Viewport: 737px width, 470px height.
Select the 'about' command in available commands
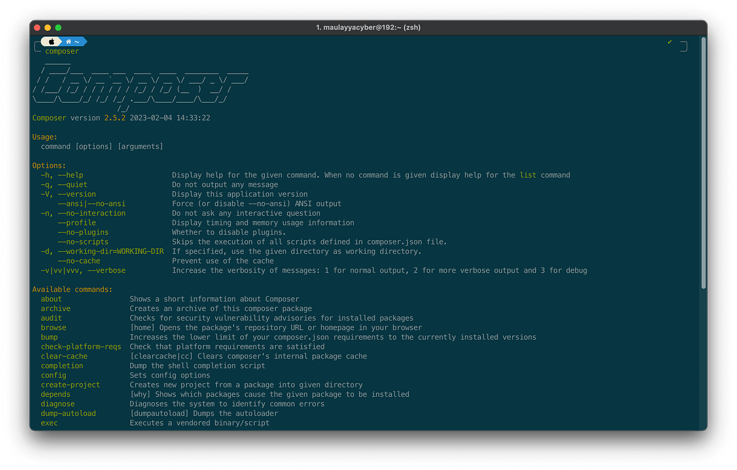[x=51, y=299]
